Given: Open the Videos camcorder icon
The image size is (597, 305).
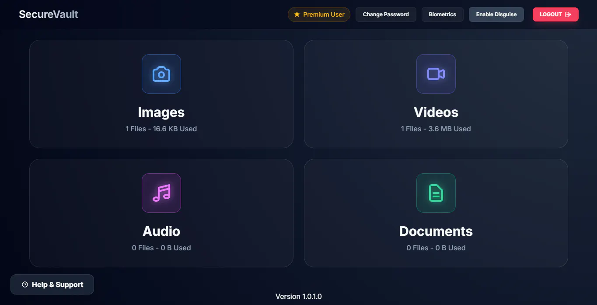Looking at the screenshot, I should (x=436, y=74).
